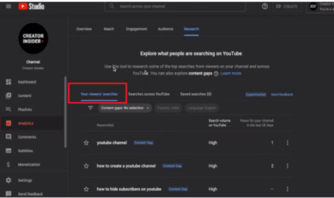334x198 pixels.
Task: Click the Keyword(s) column header
Action: pyautogui.click(x=105, y=125)
